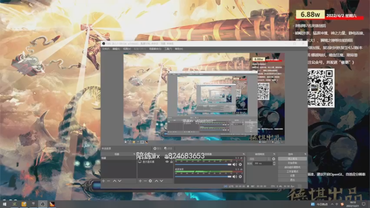The width and height of the screenshot is (370, 208).
Task: Add a new source with plus icon
Action: 140,181
